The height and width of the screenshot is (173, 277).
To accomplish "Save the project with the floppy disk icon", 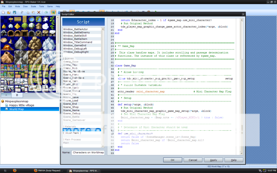I will [x=15, y=12].
